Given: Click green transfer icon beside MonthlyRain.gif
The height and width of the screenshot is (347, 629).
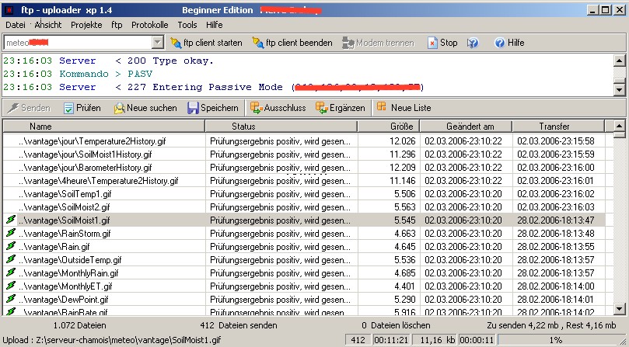Looking at the screenshot, I should tap(11, 273).
